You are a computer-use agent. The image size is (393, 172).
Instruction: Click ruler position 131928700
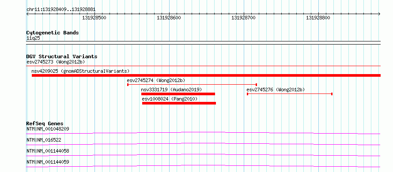click(x=243, y=18)
